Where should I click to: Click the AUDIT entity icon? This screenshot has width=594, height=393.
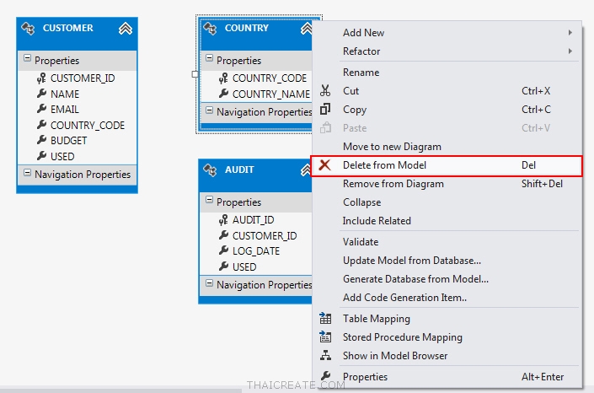[x=210, y=170]
